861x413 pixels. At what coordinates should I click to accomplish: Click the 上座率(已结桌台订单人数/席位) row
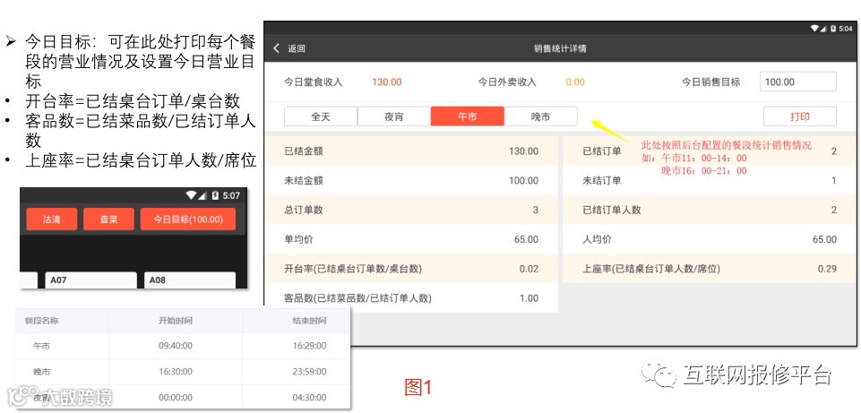pos(709,269)
